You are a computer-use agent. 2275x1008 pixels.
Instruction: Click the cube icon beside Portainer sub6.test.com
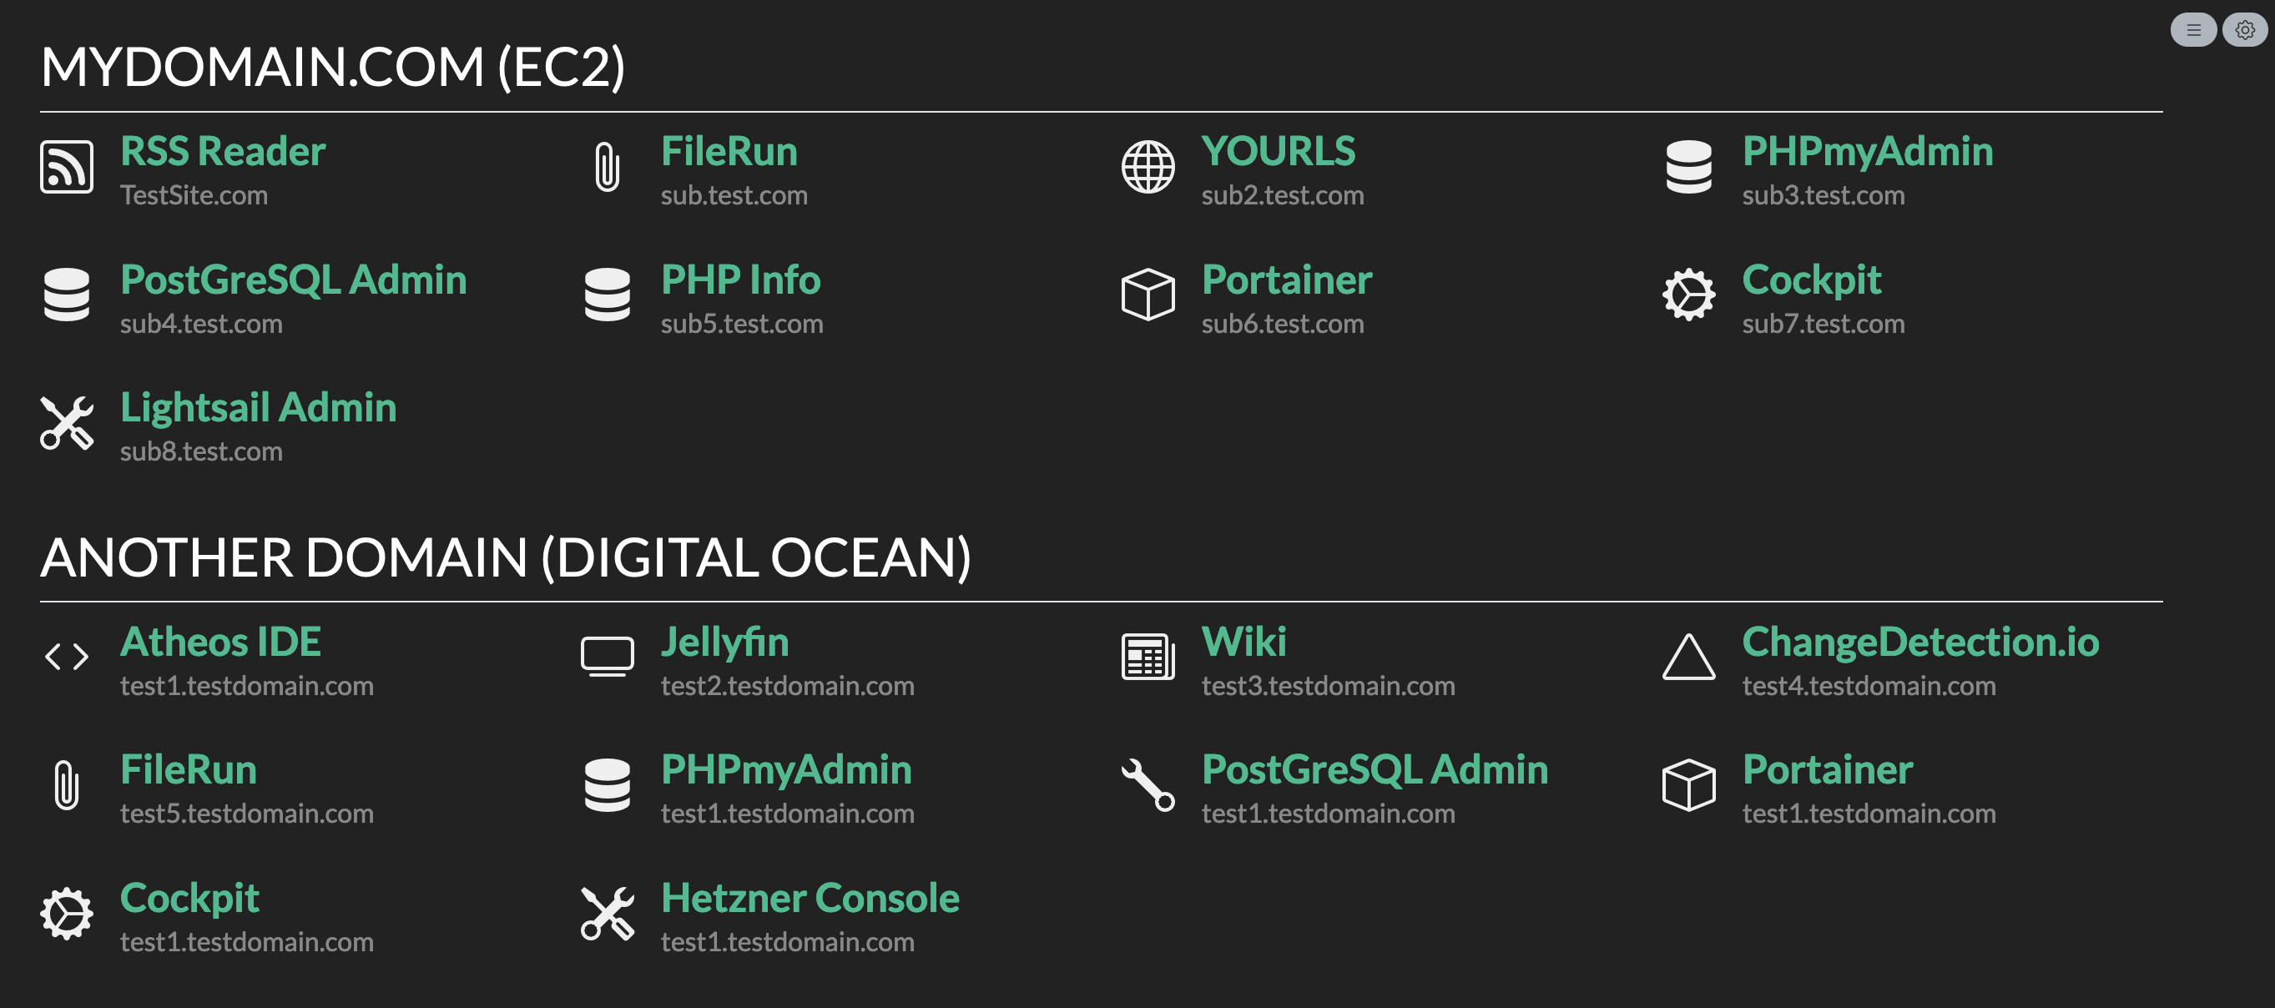(x=1148, y=295)
